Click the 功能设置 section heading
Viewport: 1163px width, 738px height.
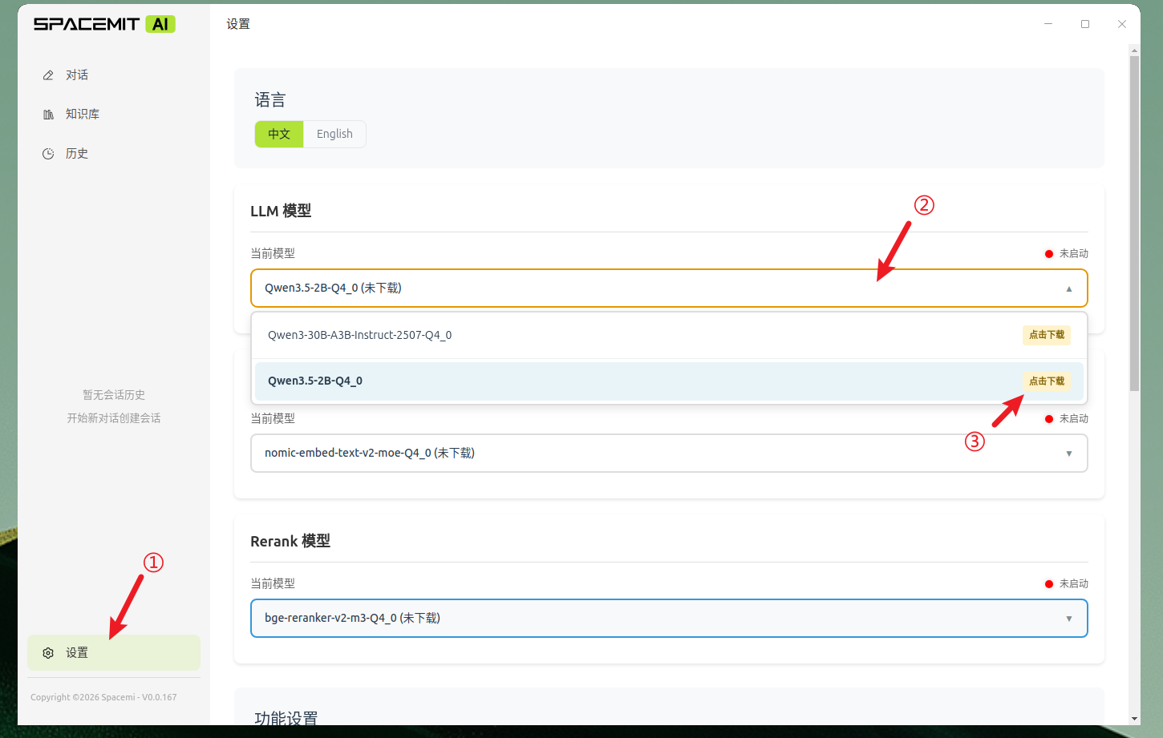(x=286, y=718)
